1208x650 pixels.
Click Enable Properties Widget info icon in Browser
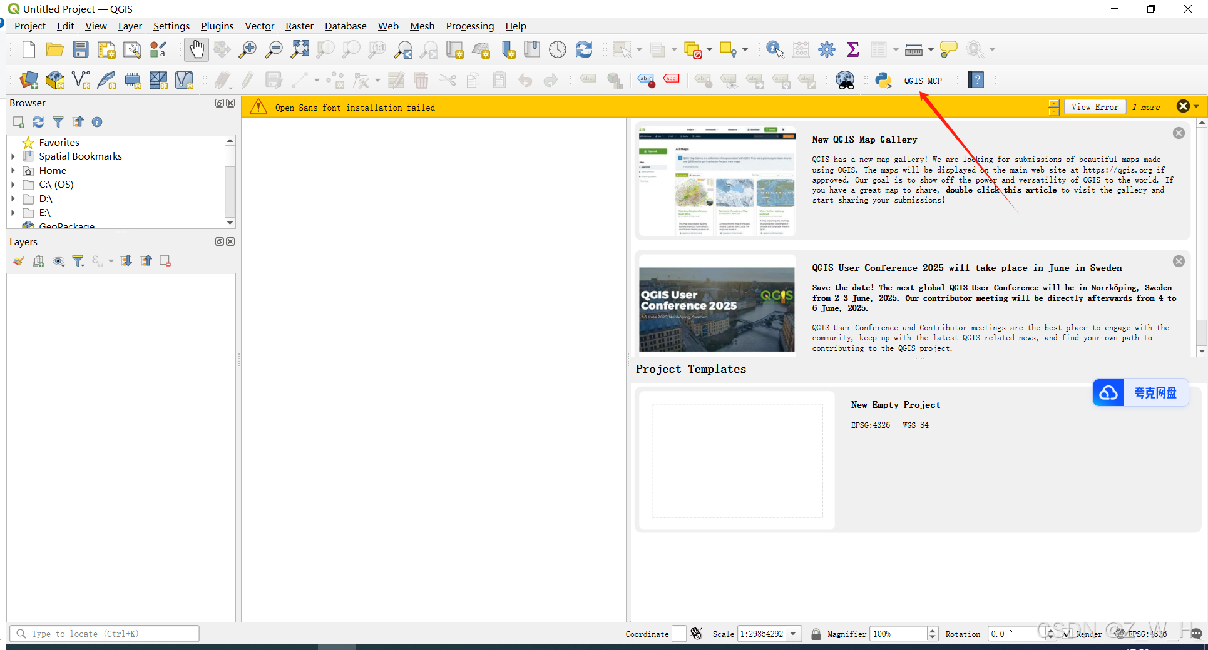coord(97,122)
